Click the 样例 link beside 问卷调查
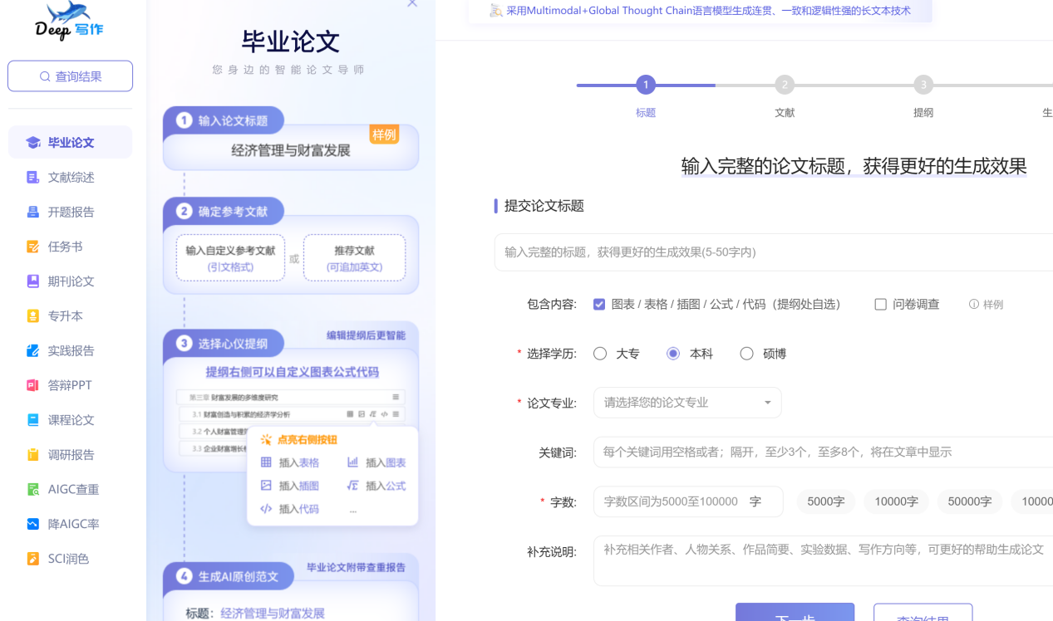 pyautogui.click(x=991, y=304)
